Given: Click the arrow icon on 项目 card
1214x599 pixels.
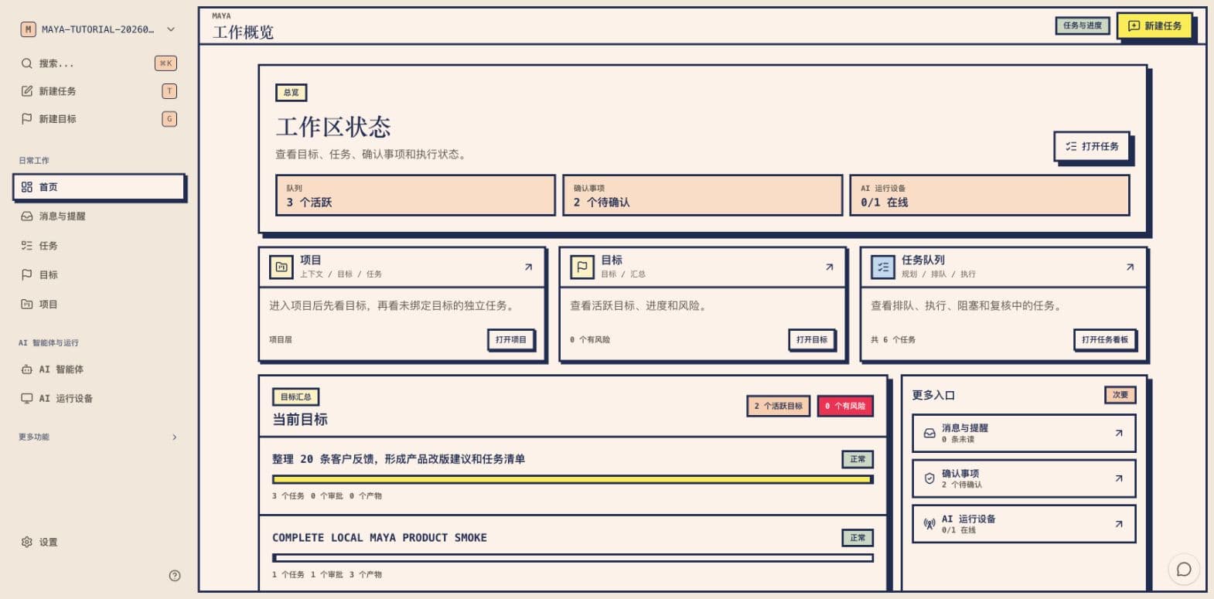Looking at the screenshot, I should click(528, 267).
